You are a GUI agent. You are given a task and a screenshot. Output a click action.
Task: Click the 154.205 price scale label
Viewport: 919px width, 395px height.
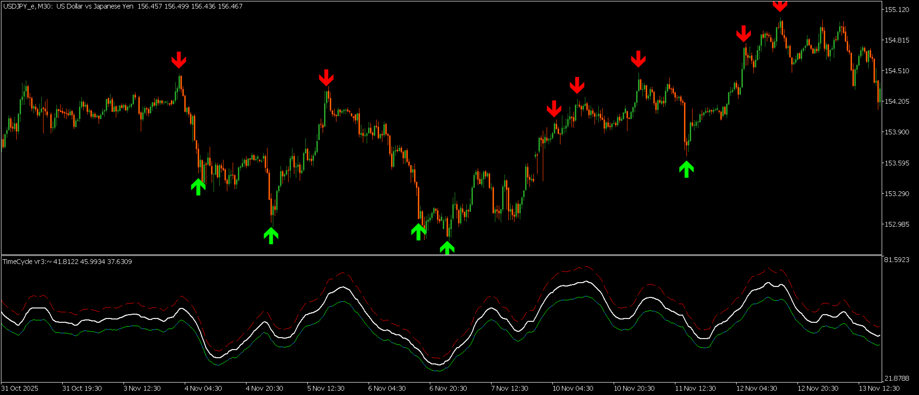pos(897,101)
